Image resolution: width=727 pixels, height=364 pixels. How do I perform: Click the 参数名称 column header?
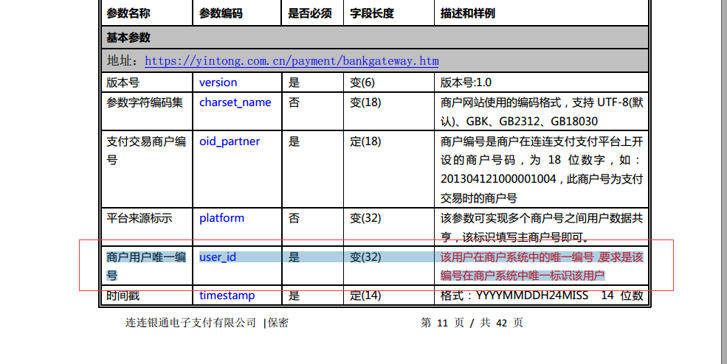coord(127,13)
